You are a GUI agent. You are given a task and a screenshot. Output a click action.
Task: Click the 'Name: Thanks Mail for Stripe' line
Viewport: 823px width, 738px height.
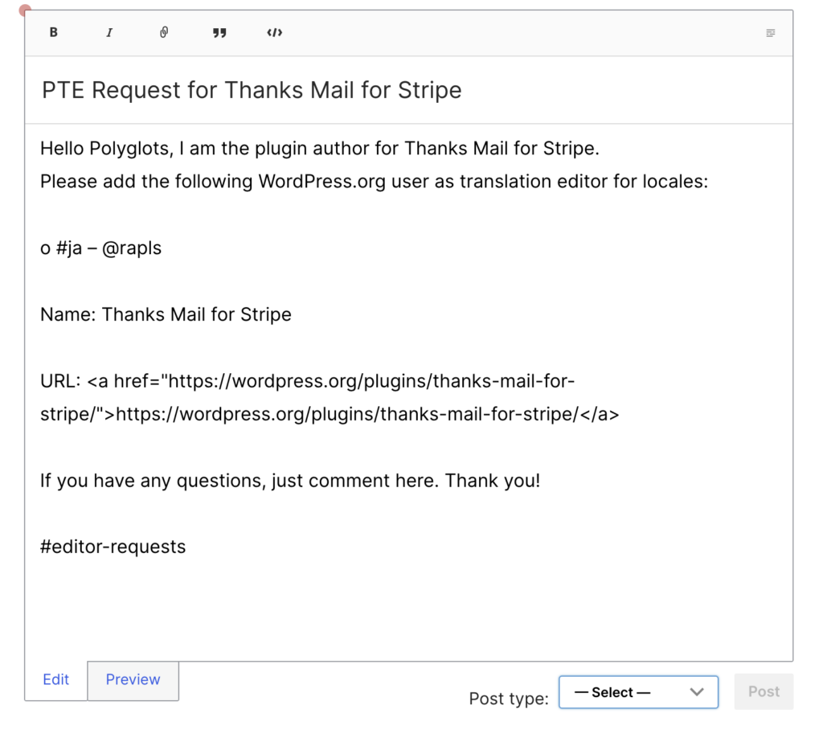point(166,314)
